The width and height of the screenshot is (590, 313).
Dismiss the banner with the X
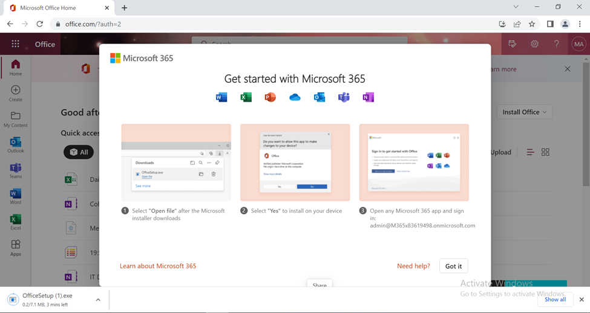tap(568, 69)
